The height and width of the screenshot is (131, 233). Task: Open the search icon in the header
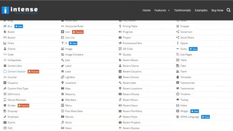tap(229, 10)
